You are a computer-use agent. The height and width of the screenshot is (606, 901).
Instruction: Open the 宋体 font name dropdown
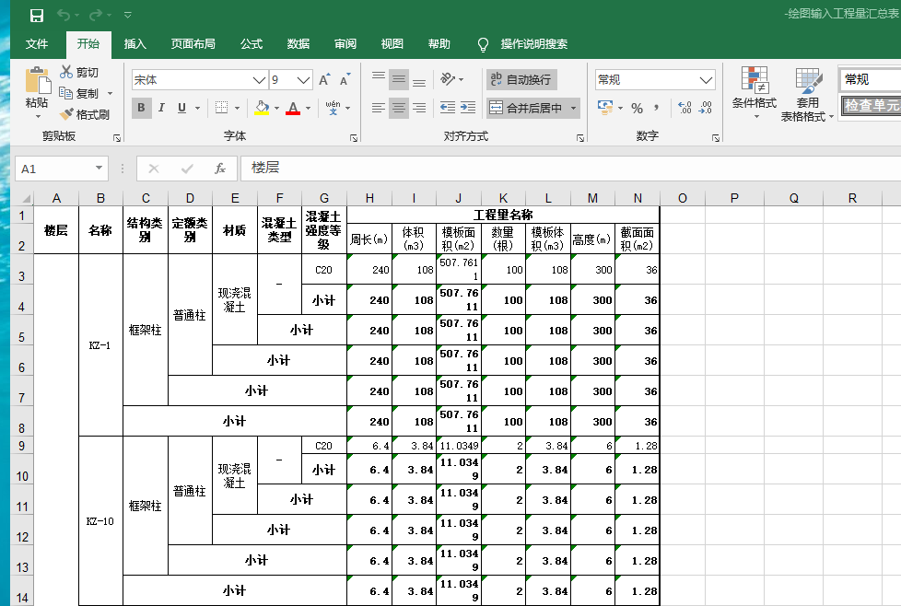point(260,80)
